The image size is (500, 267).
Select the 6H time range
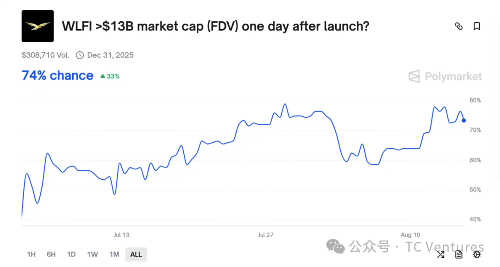[x=51, y=254]
